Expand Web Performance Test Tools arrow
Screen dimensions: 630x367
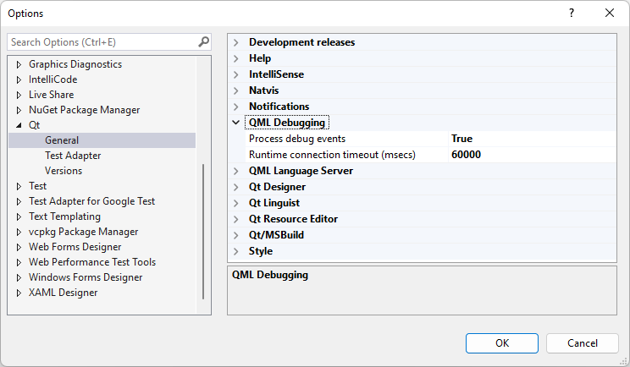[x=19, y=262]
